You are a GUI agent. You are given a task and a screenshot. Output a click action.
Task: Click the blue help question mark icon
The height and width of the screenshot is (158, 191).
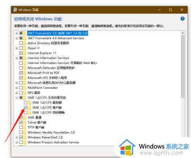point(183,19)
